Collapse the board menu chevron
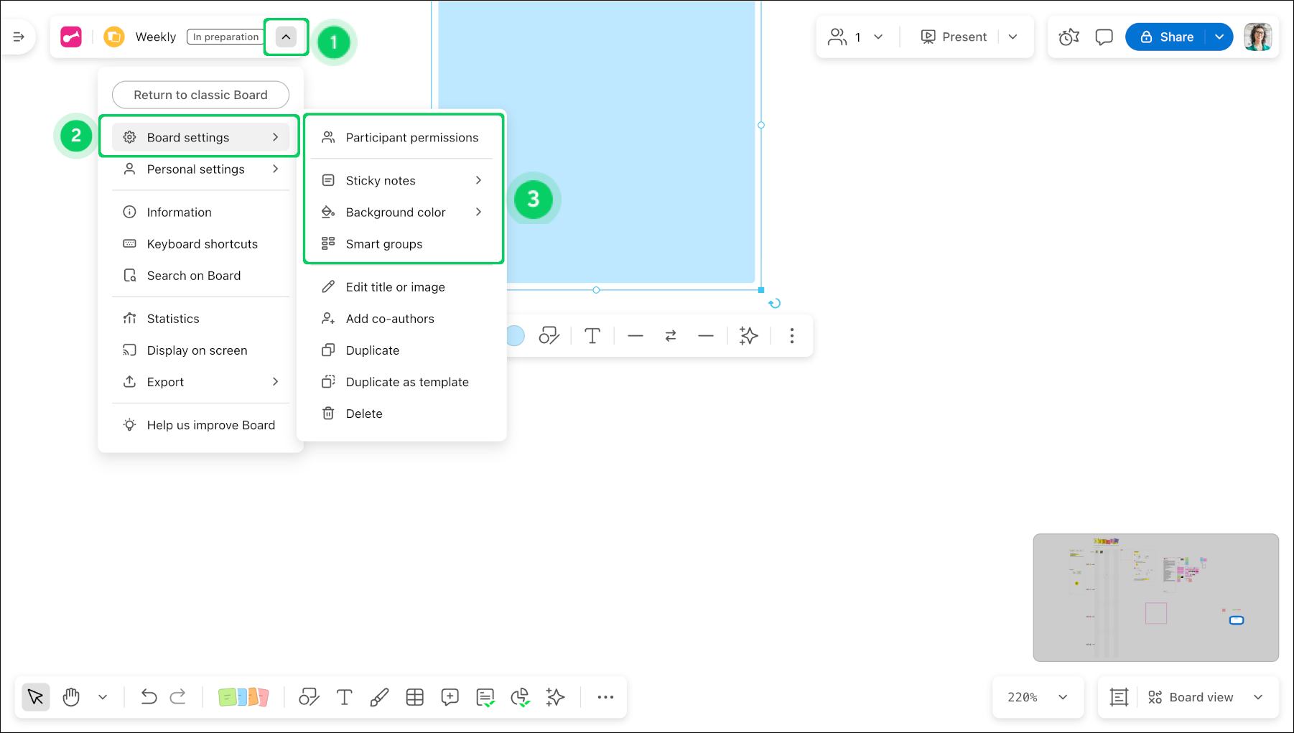The image size is (1294, 733). (286, 37)
